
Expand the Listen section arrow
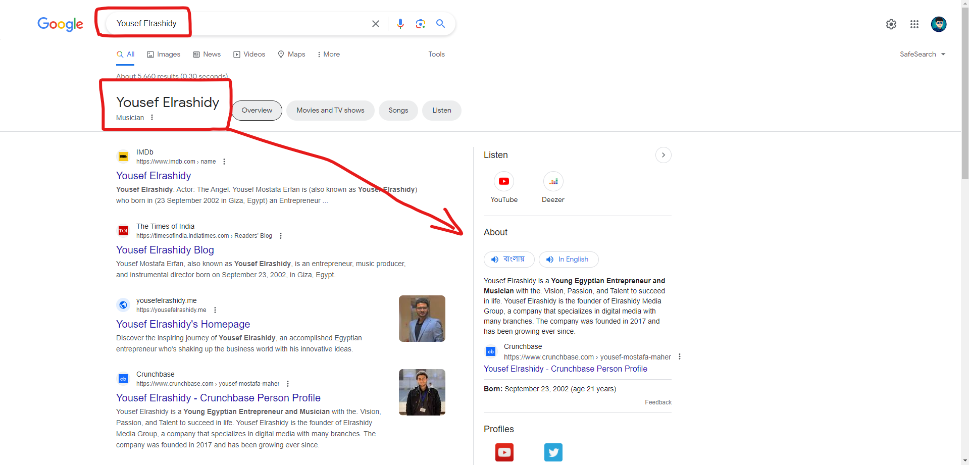664,155
